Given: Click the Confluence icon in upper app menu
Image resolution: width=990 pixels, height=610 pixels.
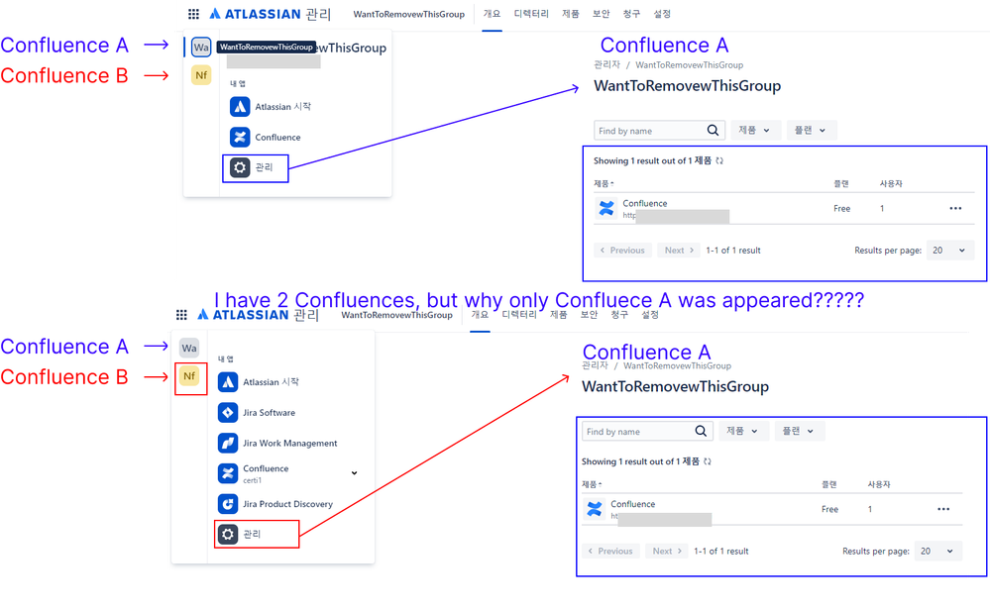Looking at the screenshot, I should tap(240, 137).
